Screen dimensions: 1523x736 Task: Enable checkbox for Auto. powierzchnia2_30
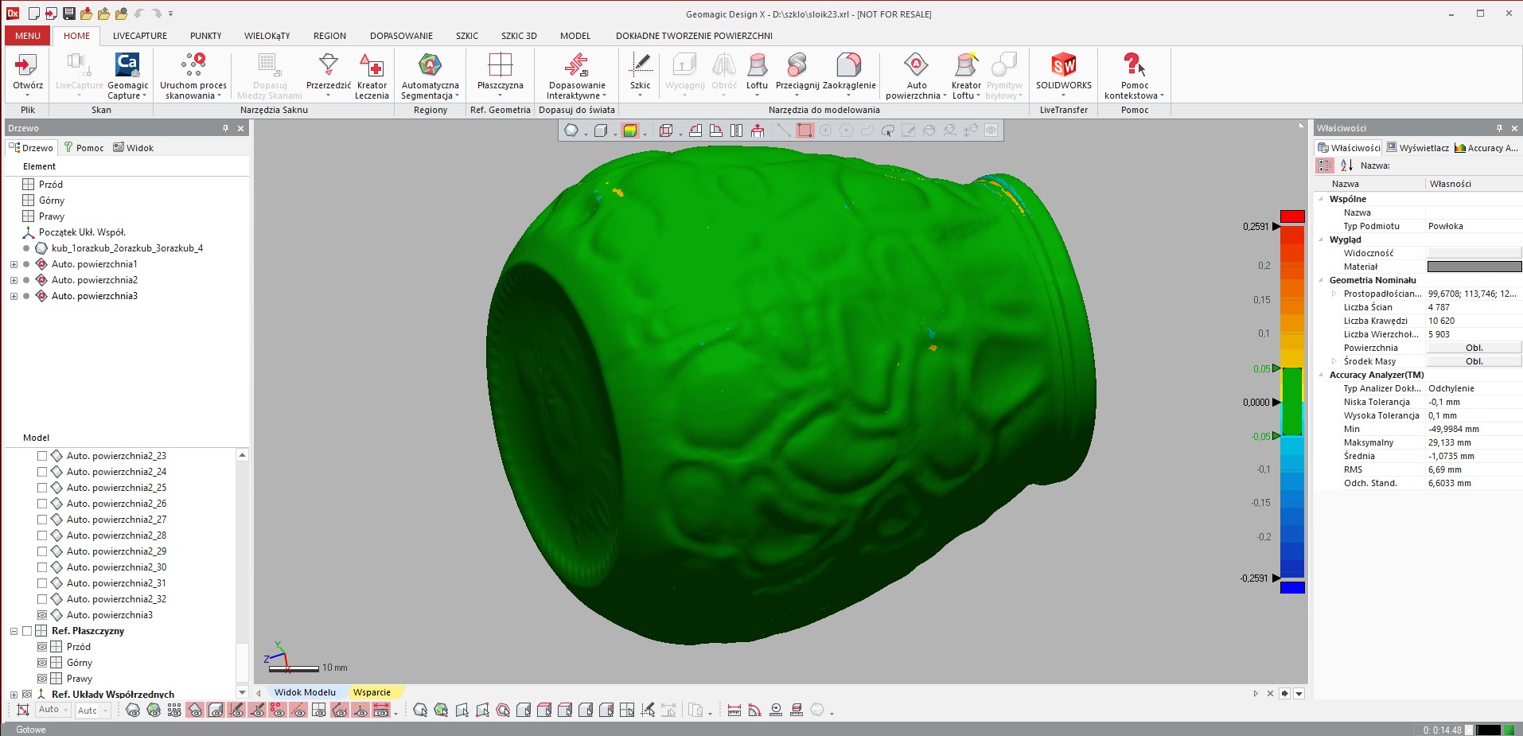[x=42, y=567]
